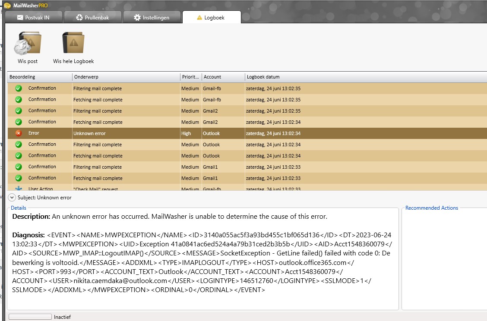Sort by the Account column header

(223, 77)
